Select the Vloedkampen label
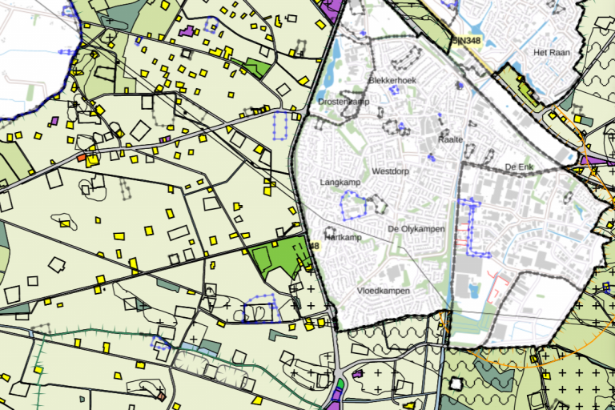615x410 pixels. pos(384,291)
